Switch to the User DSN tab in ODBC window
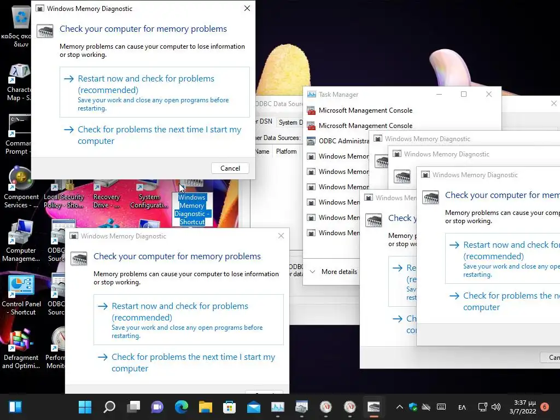This screenshot has height=420, width=560. pos(265,121)
